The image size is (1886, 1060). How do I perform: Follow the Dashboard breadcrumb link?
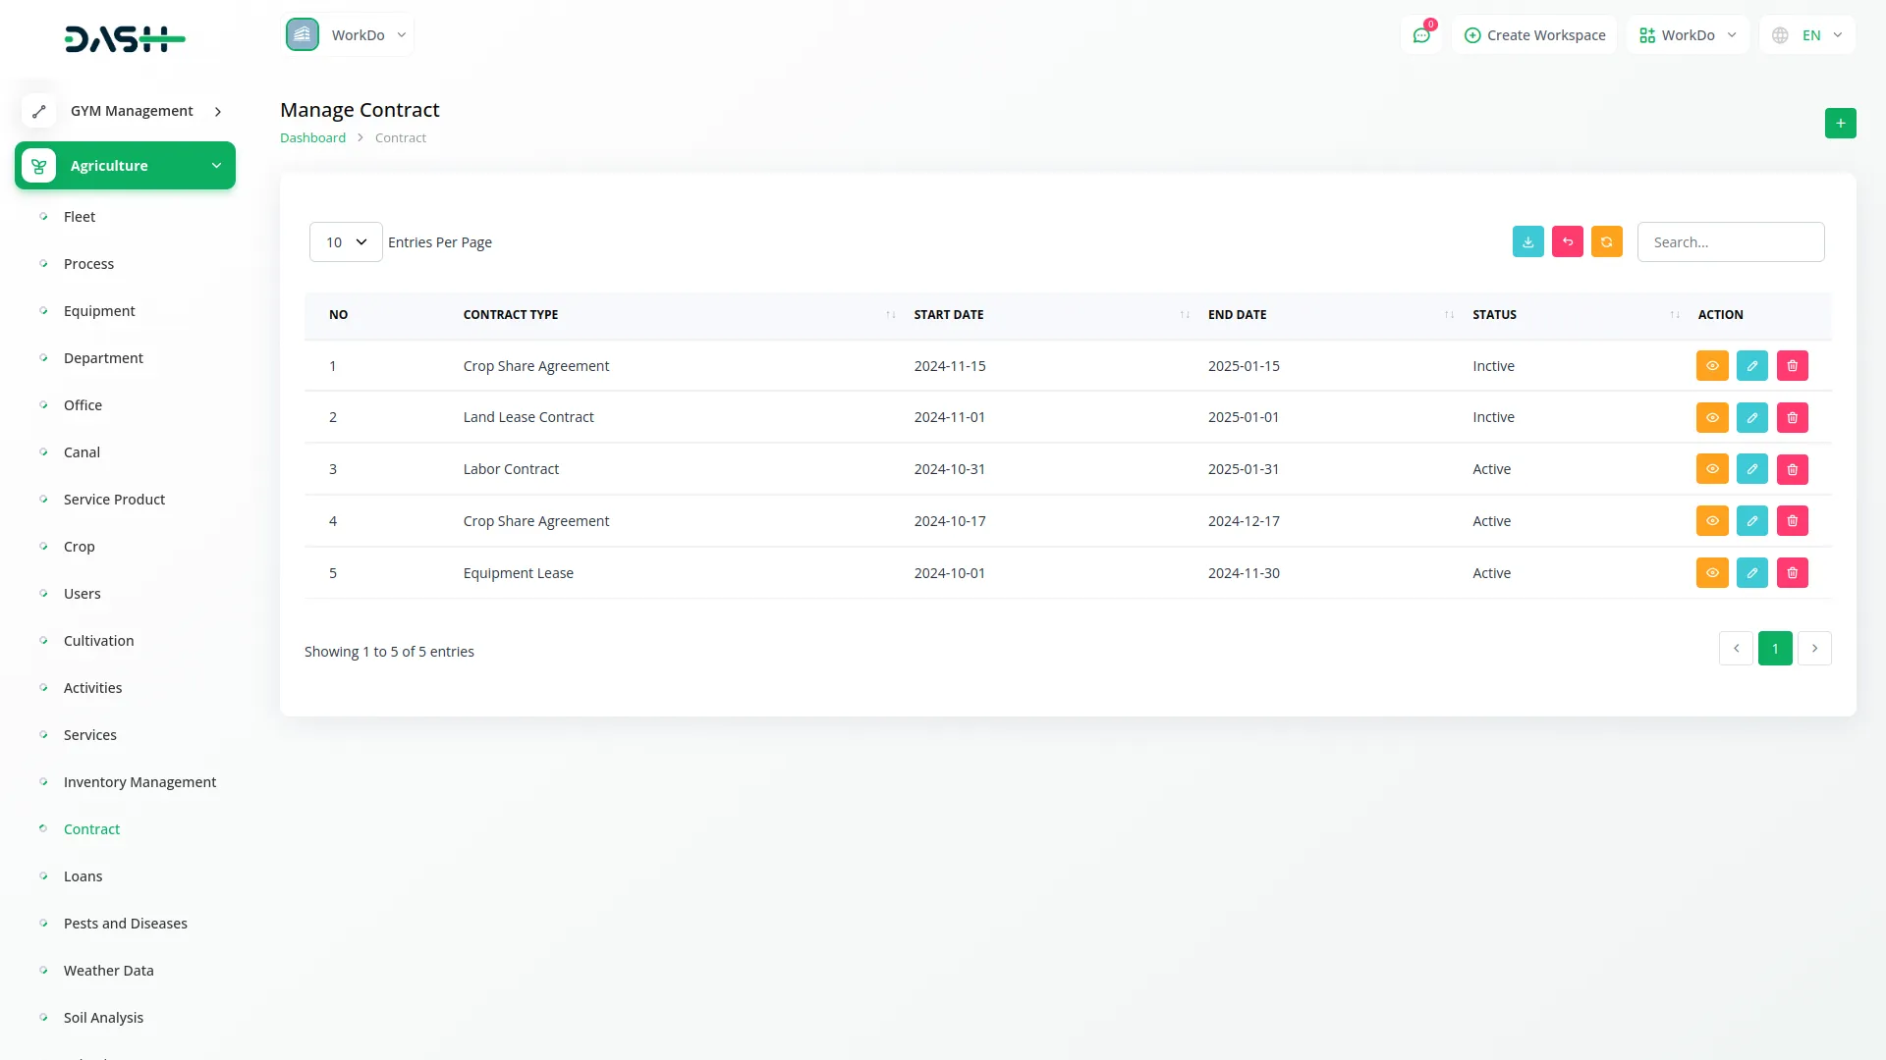click(312, 138)
